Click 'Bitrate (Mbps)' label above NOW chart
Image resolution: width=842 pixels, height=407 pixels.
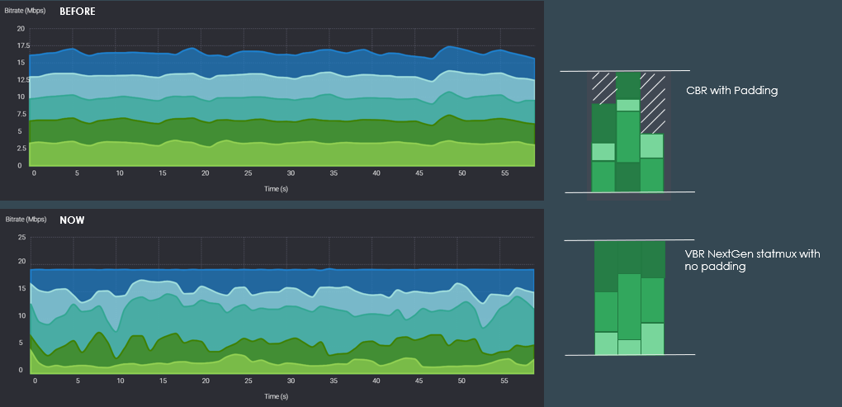pyautogui.click(x=27, y=220)
